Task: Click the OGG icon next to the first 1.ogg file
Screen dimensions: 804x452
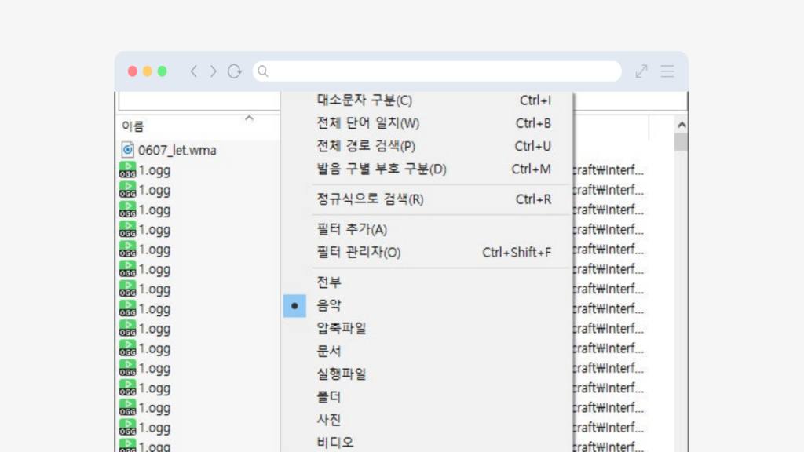Action: point(127,169)
